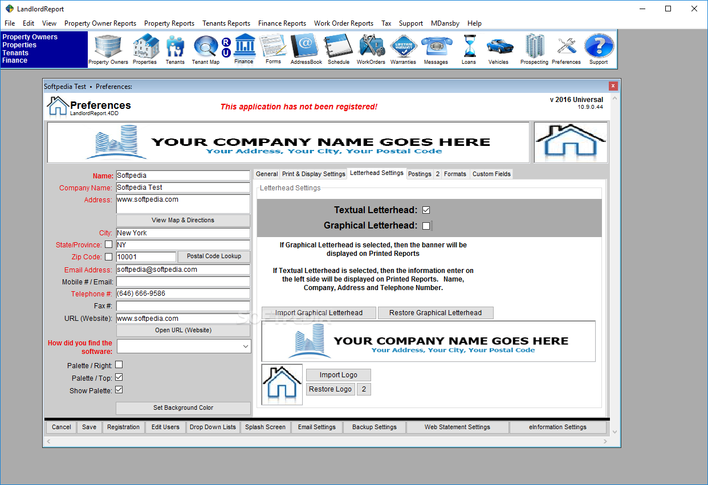Switch to the Postings tab
Screen dimensions: 708x485
[420, 174]
